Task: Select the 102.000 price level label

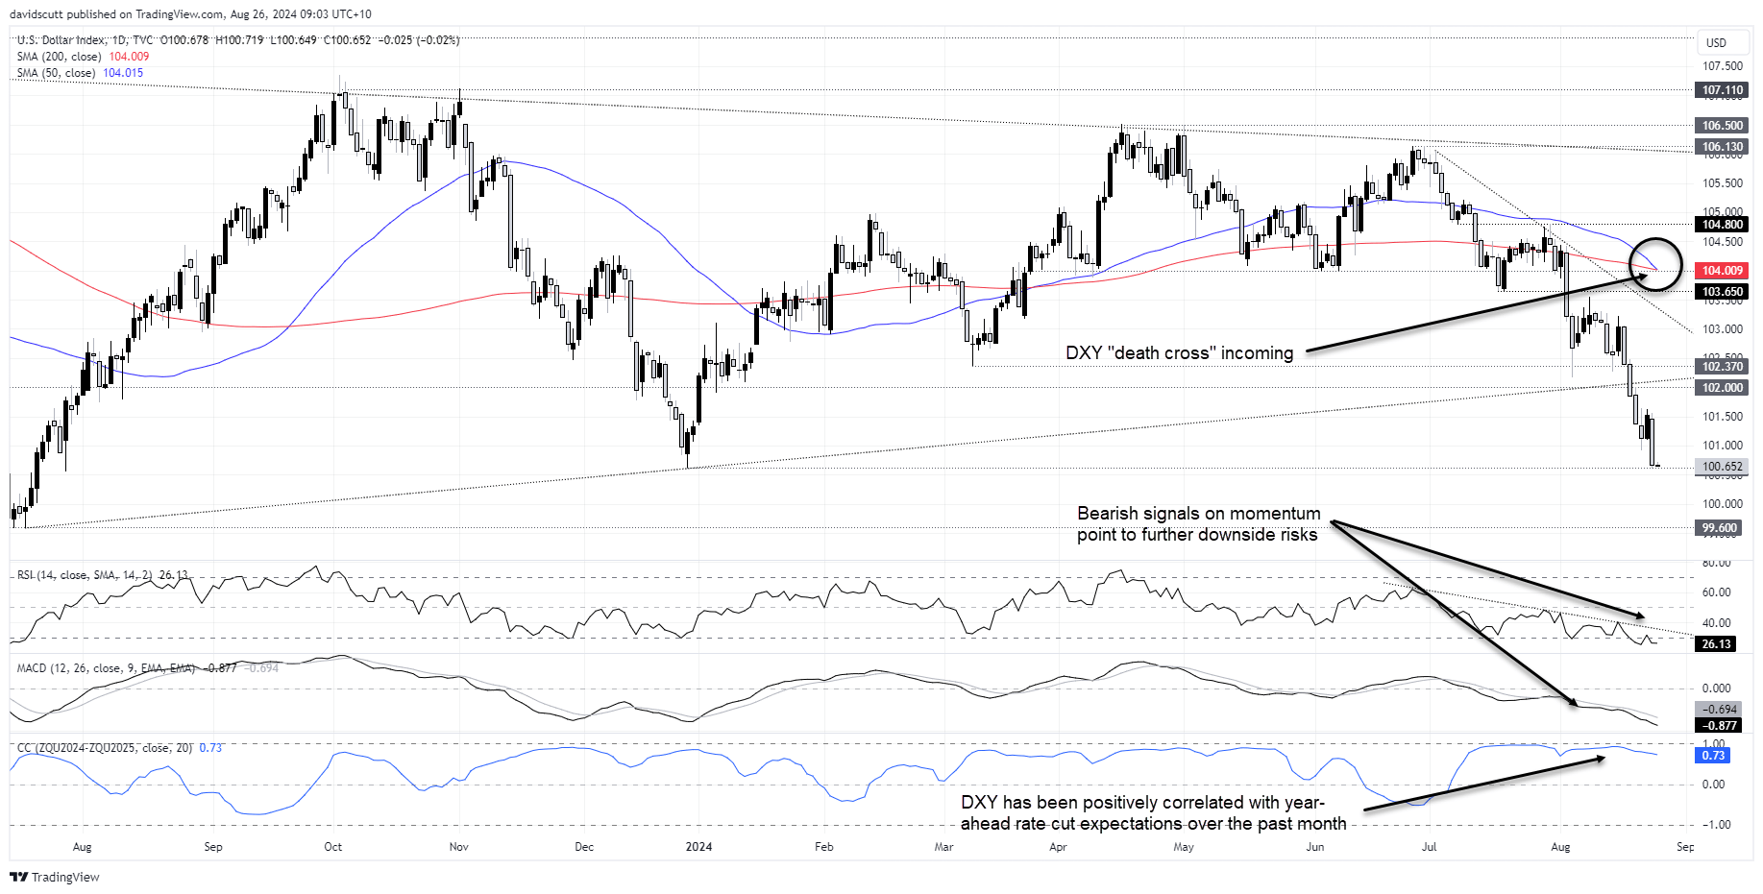Action: [1722, 388]
